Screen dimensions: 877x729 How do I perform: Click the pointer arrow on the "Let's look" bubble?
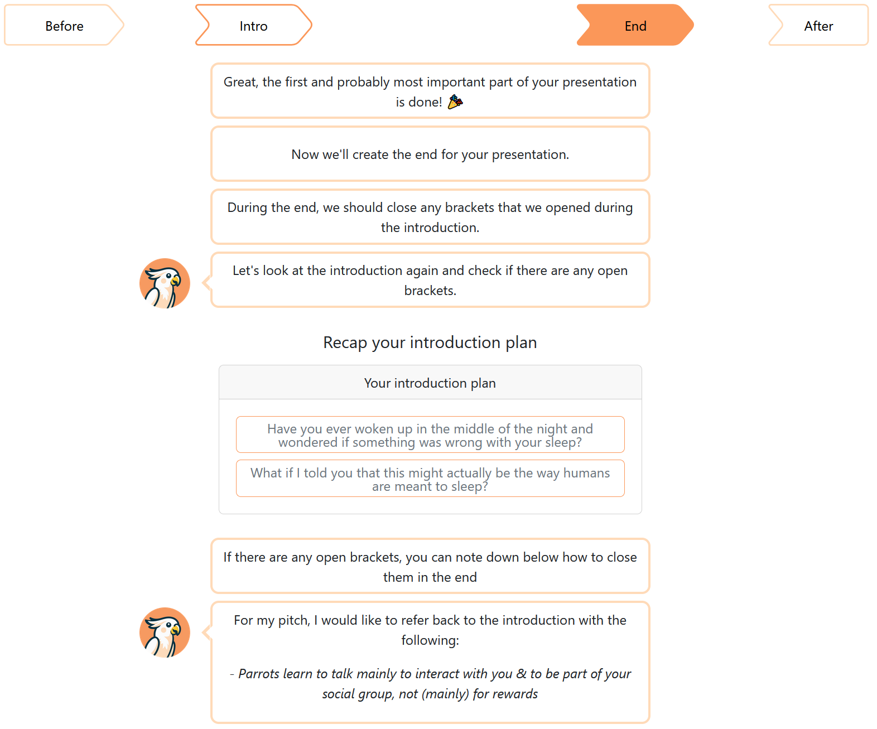206,283
